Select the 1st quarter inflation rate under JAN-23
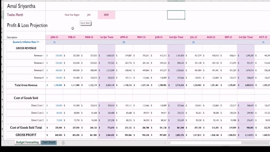The width and height of the screenshot is (270, 152). [x=54, y=42]
